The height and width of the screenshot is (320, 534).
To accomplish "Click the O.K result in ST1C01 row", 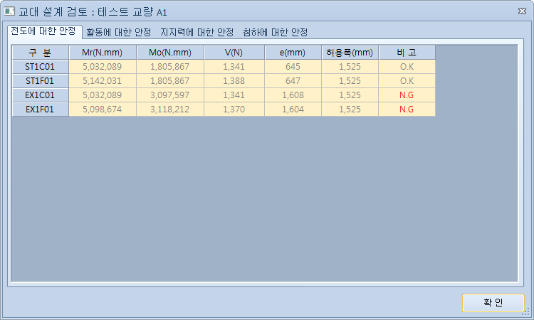I will [407, 67].
